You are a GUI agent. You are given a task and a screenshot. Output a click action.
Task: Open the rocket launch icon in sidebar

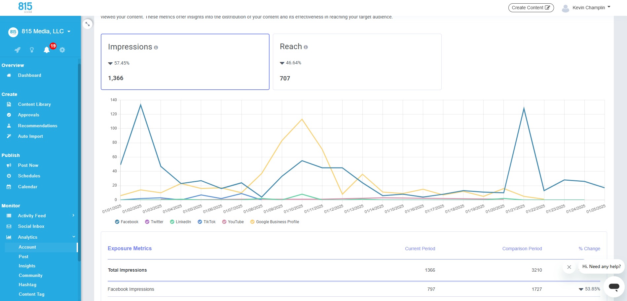[18, 50]
